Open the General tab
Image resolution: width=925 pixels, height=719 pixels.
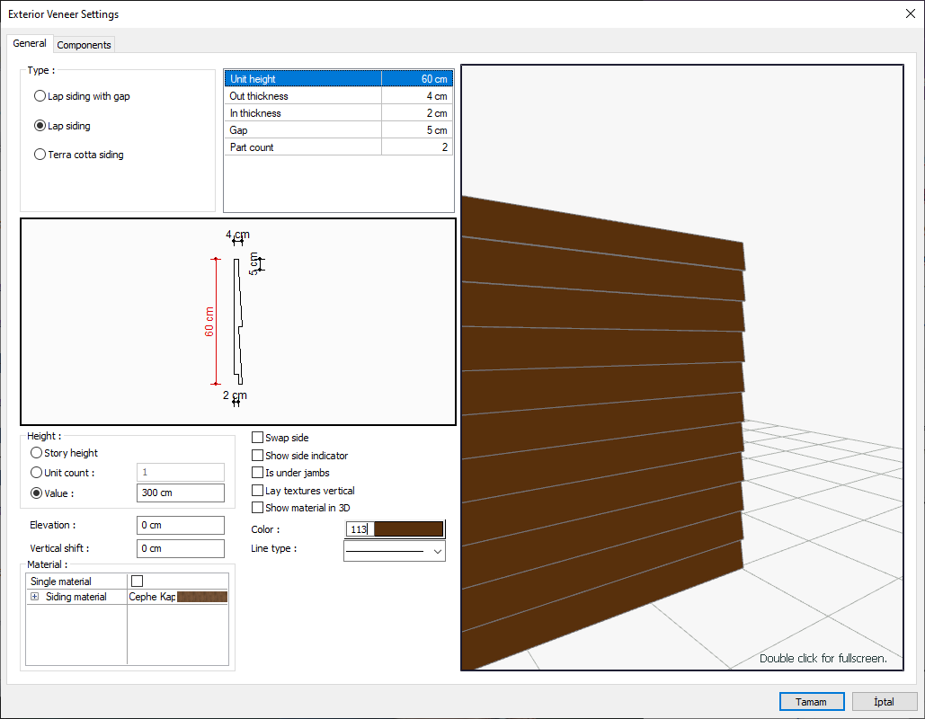[30, 43]
